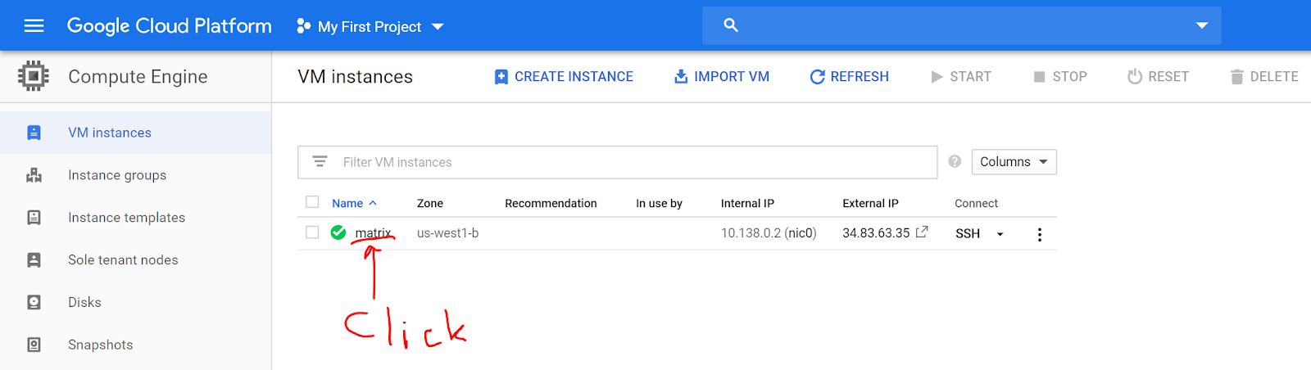Screen dimensions: 1311x370
Task: Select VM instances in sidebar
Action: coord(135,133)
